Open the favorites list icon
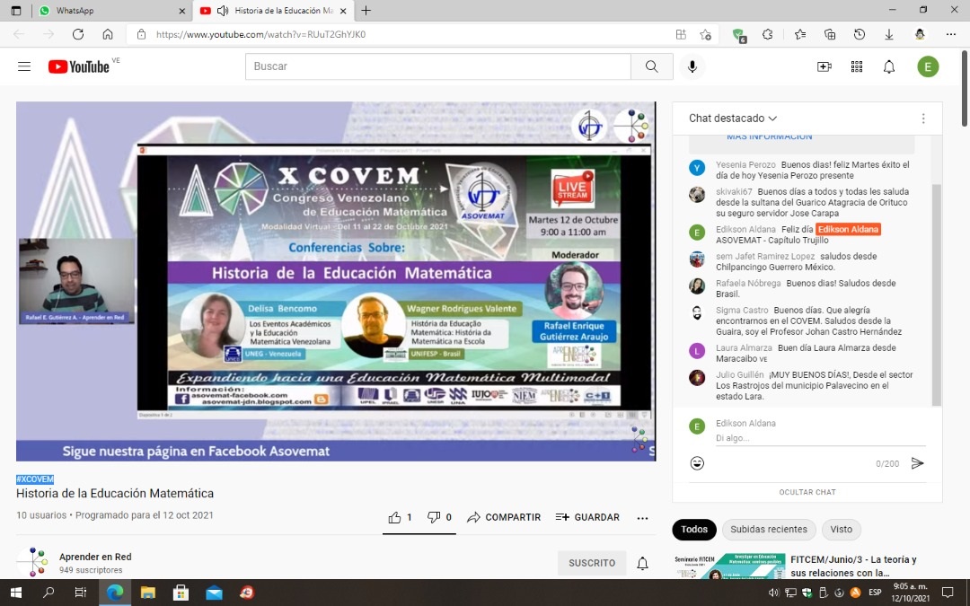The image size is (970, 606). pos(800,35)
